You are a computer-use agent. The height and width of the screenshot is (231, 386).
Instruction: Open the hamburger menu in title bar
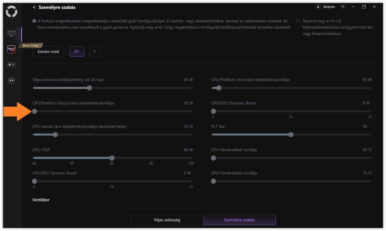(343, 7)
